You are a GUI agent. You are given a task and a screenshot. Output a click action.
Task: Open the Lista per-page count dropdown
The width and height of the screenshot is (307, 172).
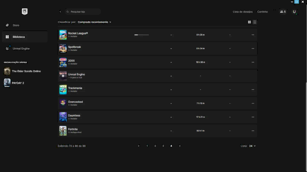pos(252,146)
